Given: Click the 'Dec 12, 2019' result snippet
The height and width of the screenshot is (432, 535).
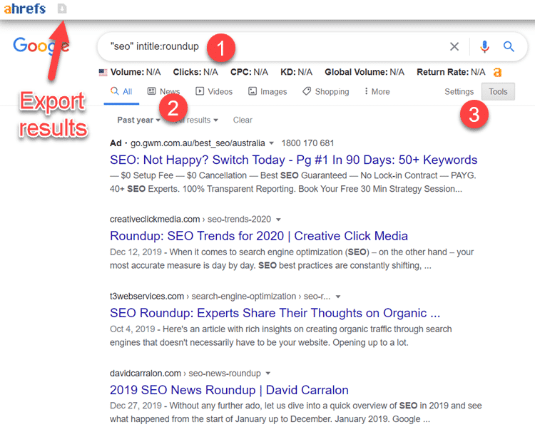Looking at the screenshot, I should (x=292, y=259).
